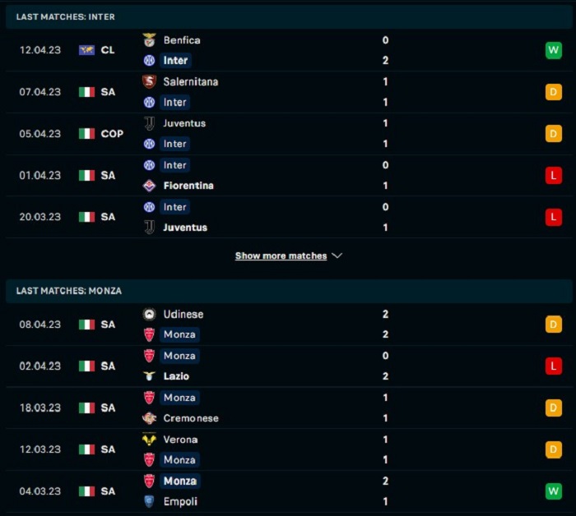Viewport: 576px width, 516px height.
Task: Click the Empoli club crest icon
Action: tap(149, 501)
